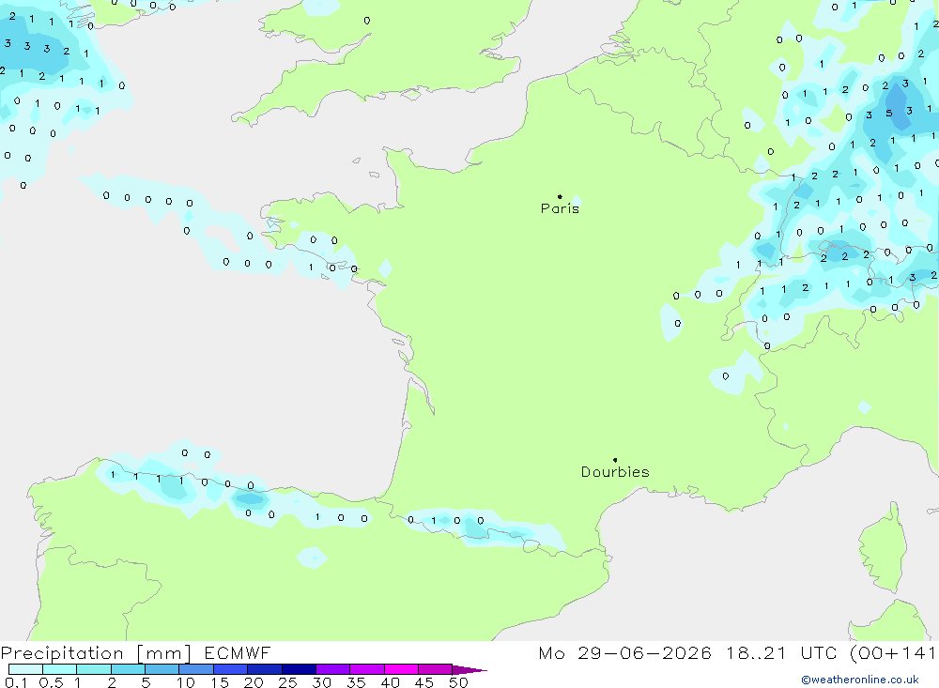This screenshot has width=939, height=688.
Task: Click the '45' legend scale value
Action: coord(424,682)
